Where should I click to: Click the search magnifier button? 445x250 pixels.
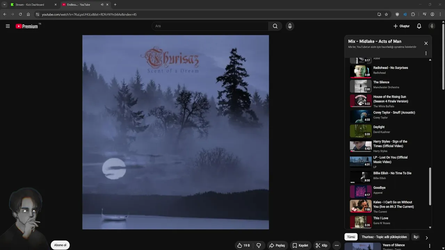(275, 26)
